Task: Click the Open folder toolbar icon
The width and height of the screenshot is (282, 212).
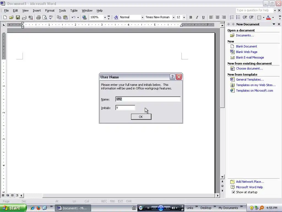Action: click(12, 17)
